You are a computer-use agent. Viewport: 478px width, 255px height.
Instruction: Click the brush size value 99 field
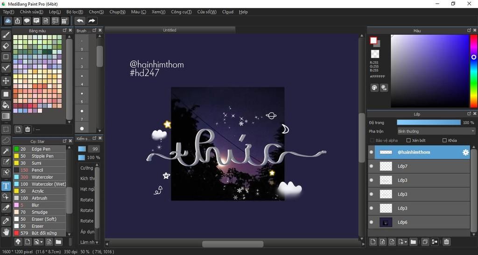pos(93,149)
